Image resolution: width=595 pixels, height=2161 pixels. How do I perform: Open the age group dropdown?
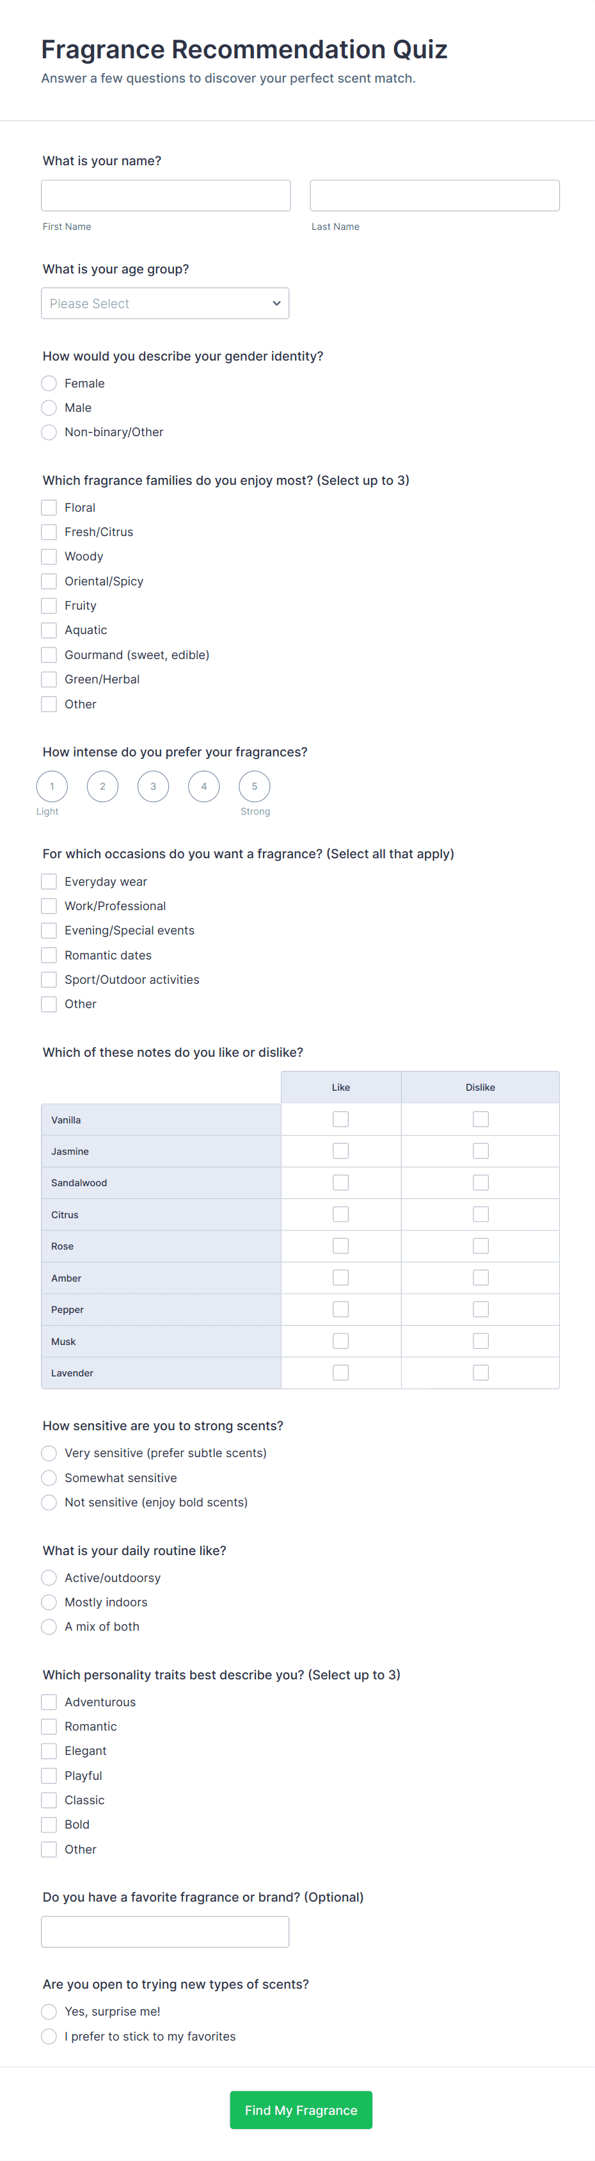click(x=165, y=304)
